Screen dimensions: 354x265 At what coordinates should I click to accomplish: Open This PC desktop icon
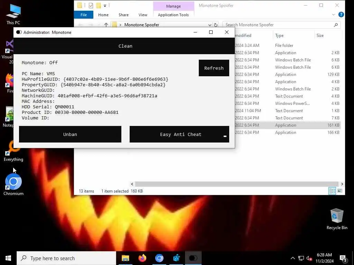pos(13,14)
